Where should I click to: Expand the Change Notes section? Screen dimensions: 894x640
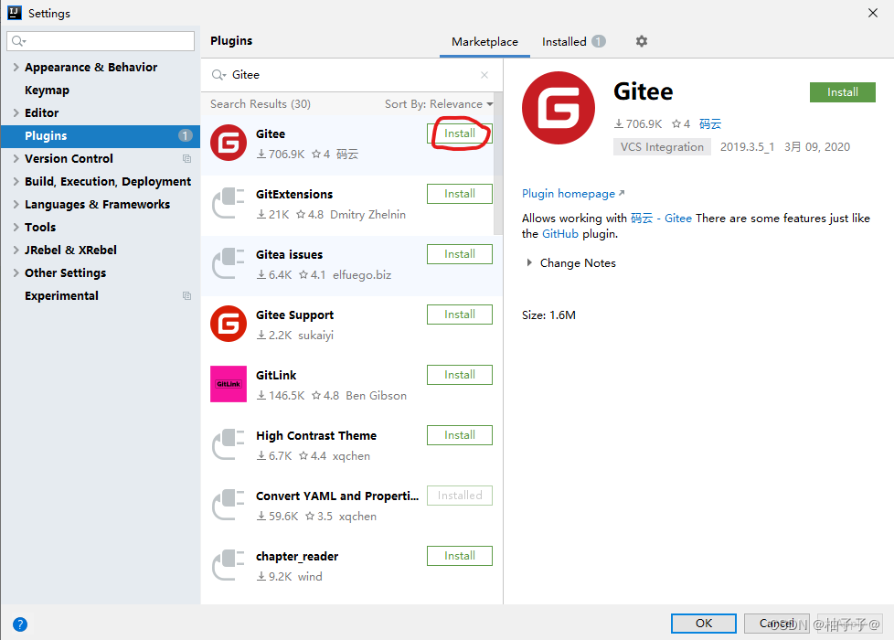tap(529, 263)
